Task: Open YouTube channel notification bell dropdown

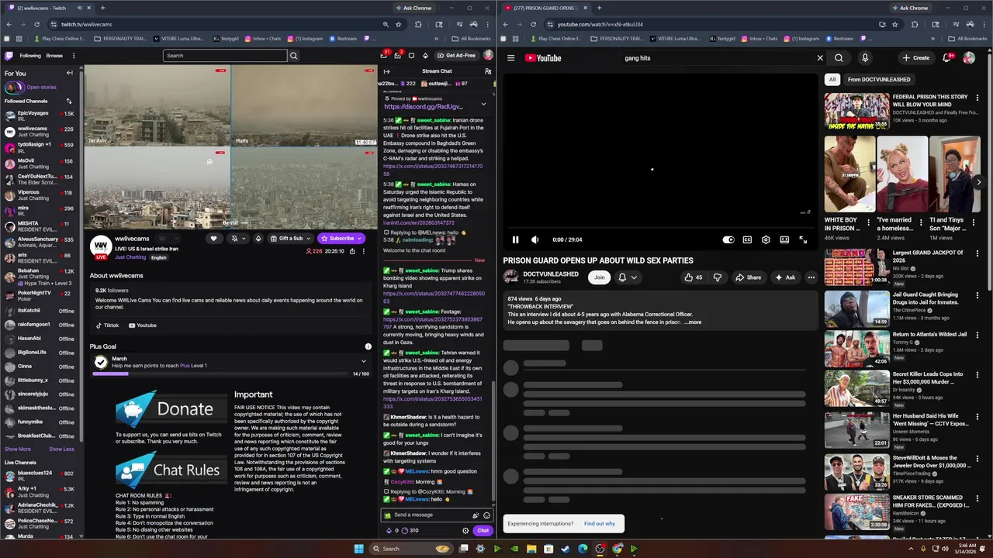Action: [627, 277]
